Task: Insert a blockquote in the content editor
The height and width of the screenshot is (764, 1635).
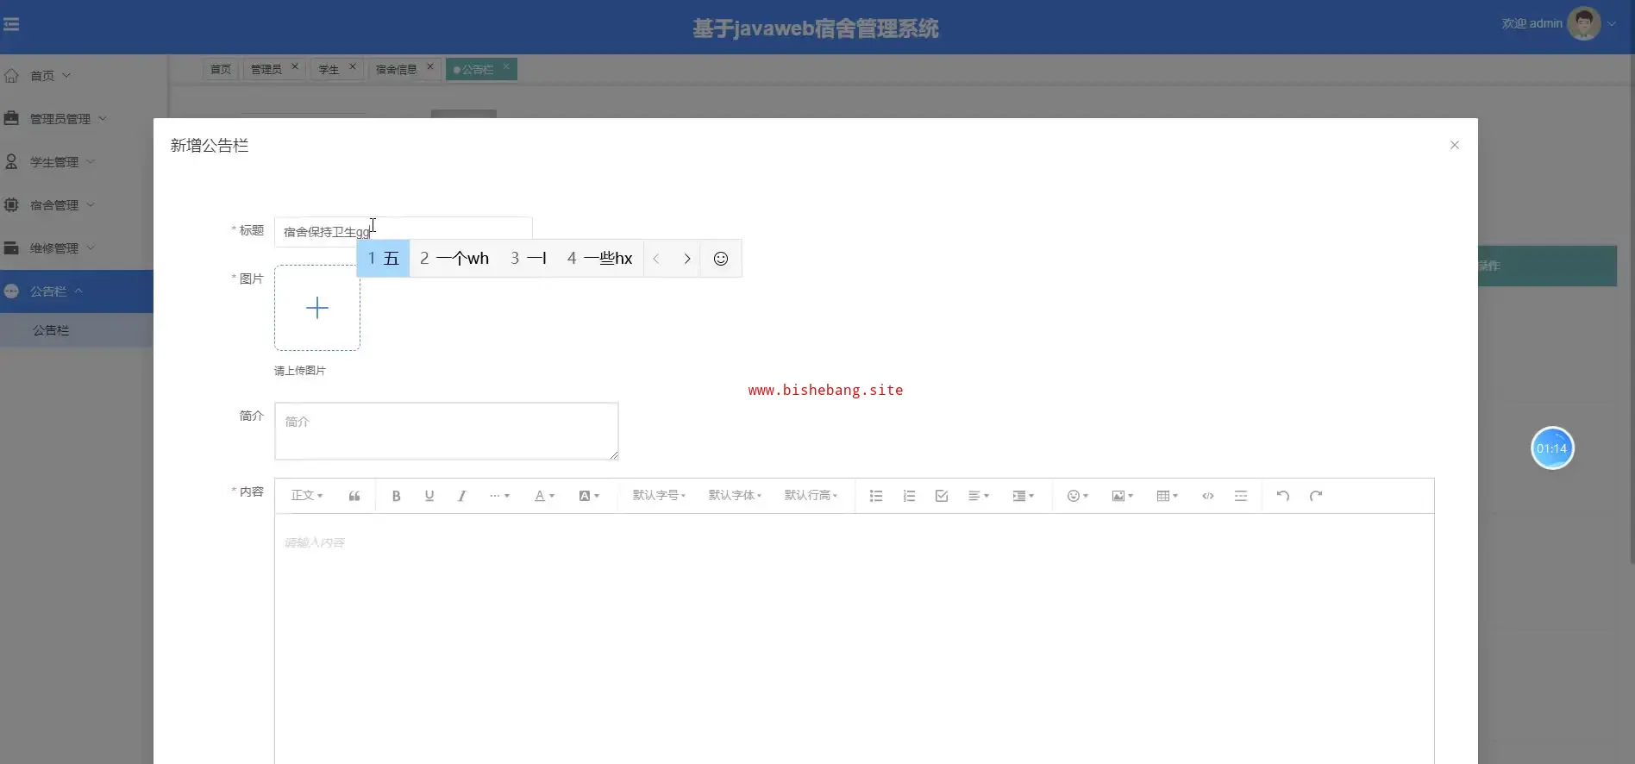Action: tap(354, 496)
